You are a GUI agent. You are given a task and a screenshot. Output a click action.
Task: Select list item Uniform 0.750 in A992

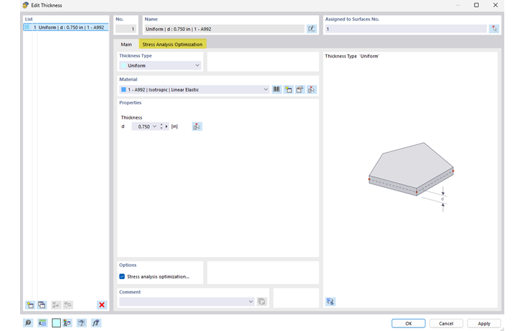(x=66, y=27)
